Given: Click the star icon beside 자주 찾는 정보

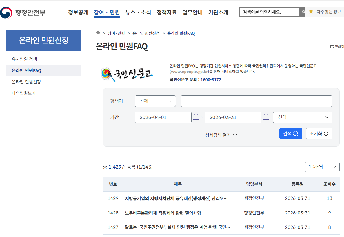Looking at the screenshot, I should [x=311, y=11].
